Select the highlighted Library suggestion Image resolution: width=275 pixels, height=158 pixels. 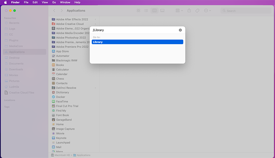[137, 42]
